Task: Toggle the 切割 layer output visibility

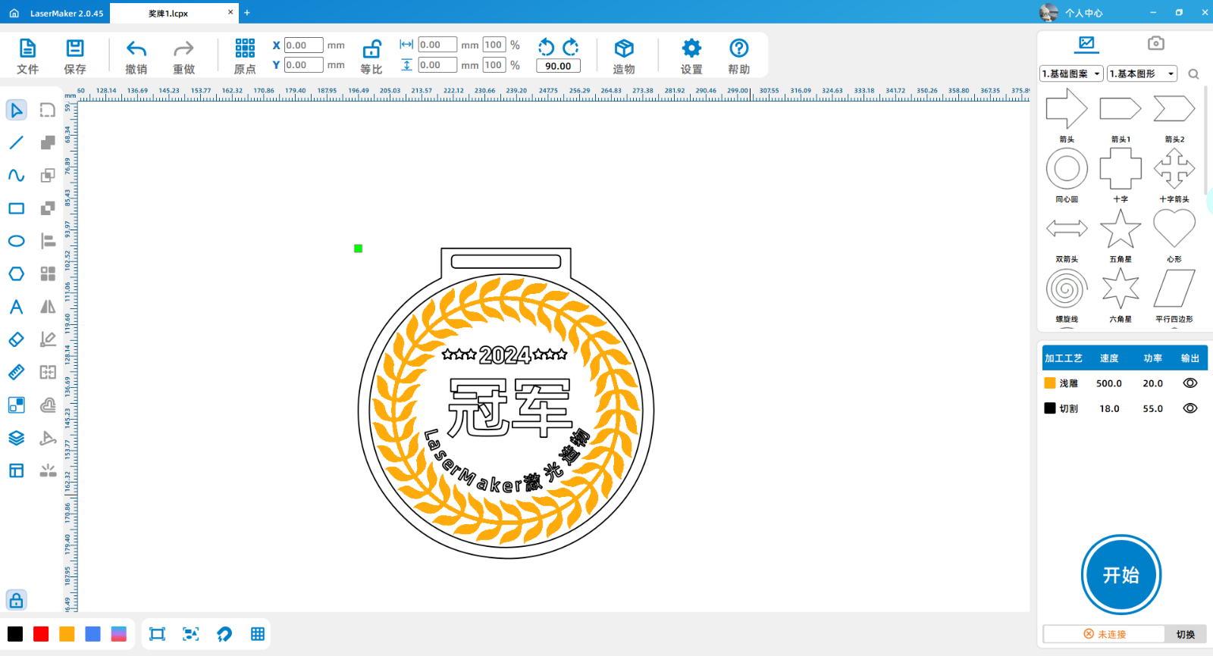Action: (1189, 408)
